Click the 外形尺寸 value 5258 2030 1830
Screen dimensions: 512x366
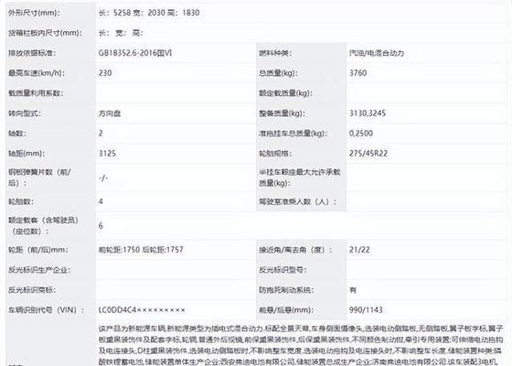pos(149,13)
